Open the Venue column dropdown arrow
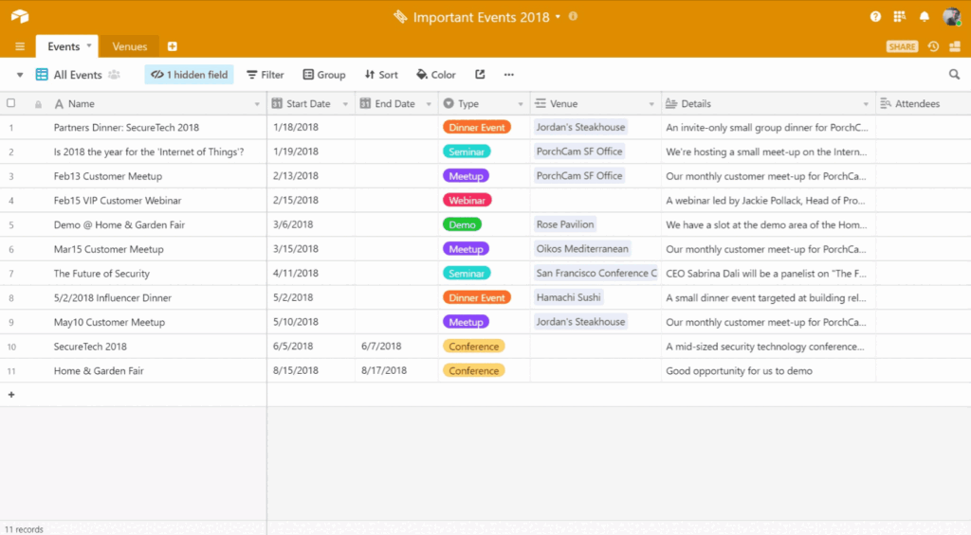Viewport: 971px width, 535px height. pos(651,104)
